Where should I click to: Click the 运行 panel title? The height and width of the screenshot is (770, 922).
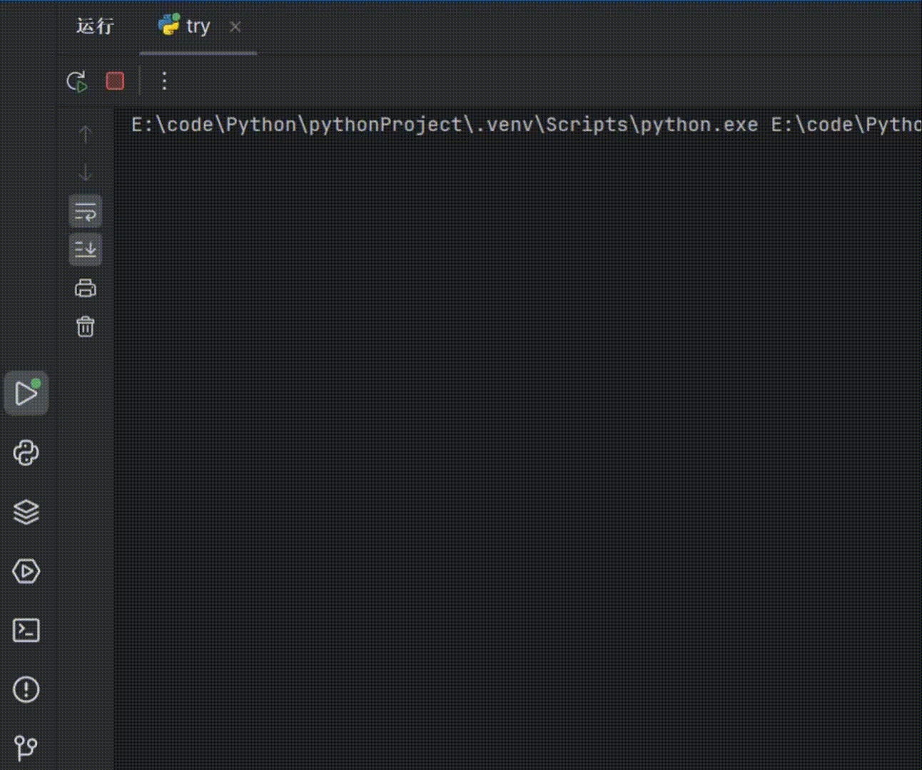click(95, 27)
